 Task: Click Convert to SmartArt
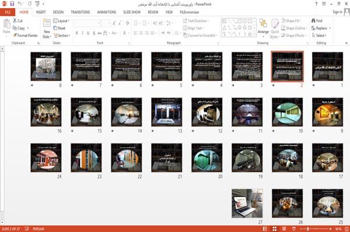pyautogui.click(x=200, y=35)
